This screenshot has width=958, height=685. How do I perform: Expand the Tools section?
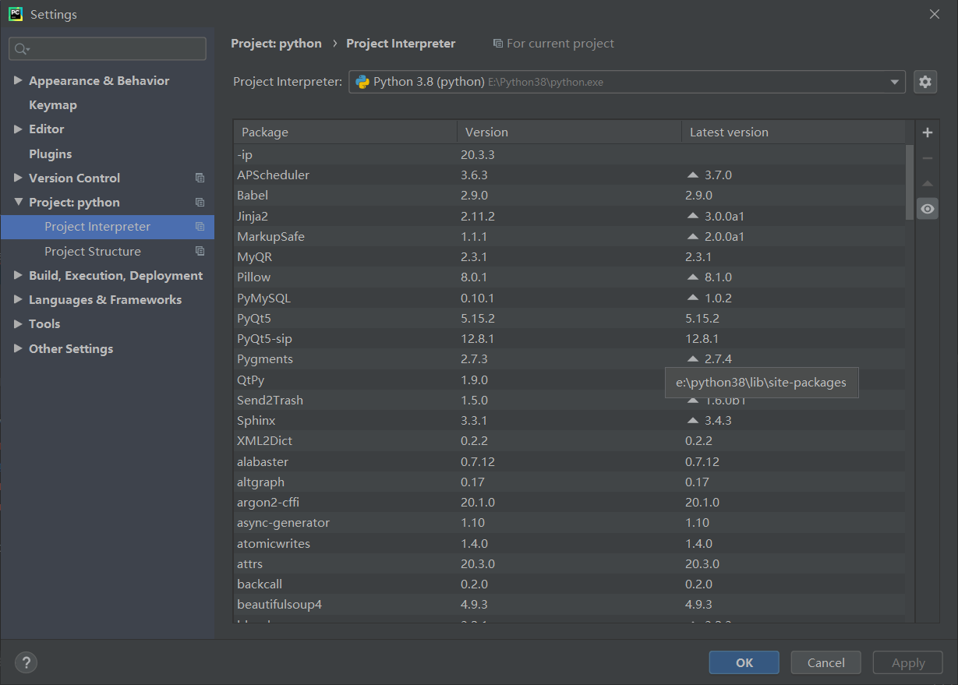[x=18, y=323]
